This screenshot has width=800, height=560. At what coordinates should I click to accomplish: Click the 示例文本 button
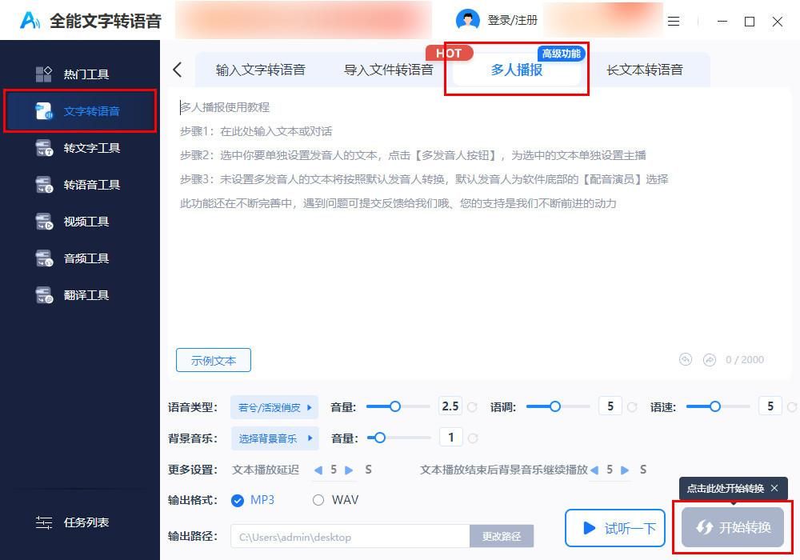point(214,361)
